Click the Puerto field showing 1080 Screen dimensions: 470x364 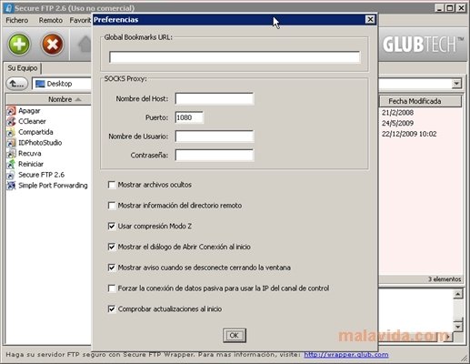[x=189, y=117]
